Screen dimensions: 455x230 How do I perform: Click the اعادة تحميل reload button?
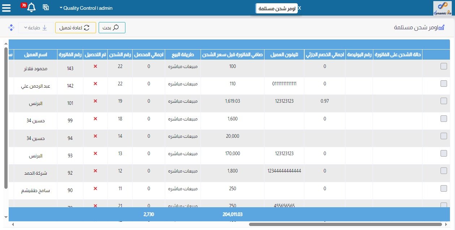76,28
